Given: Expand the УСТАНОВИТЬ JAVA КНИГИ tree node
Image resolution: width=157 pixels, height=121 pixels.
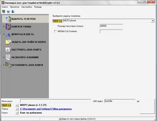Looking at the screenshot, I should (4, 65).
